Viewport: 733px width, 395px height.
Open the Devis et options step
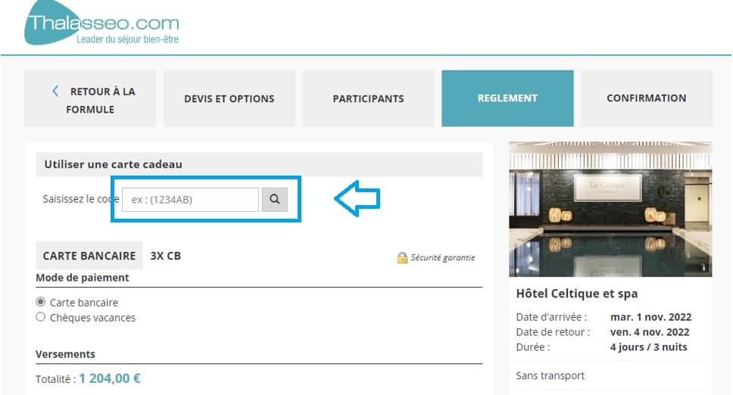click(x=229, y=98)
